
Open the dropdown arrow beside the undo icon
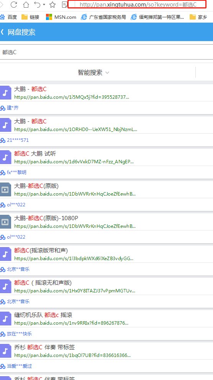coord(44,4)
